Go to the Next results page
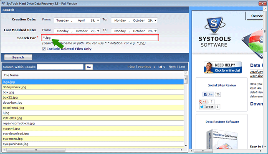 pyautogui.click(x=172, y=67)
